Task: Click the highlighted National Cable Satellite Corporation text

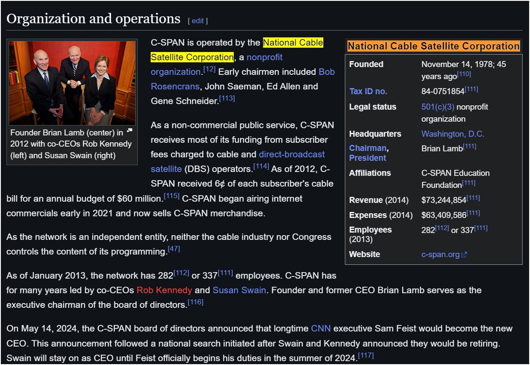Action: [237, 50]
